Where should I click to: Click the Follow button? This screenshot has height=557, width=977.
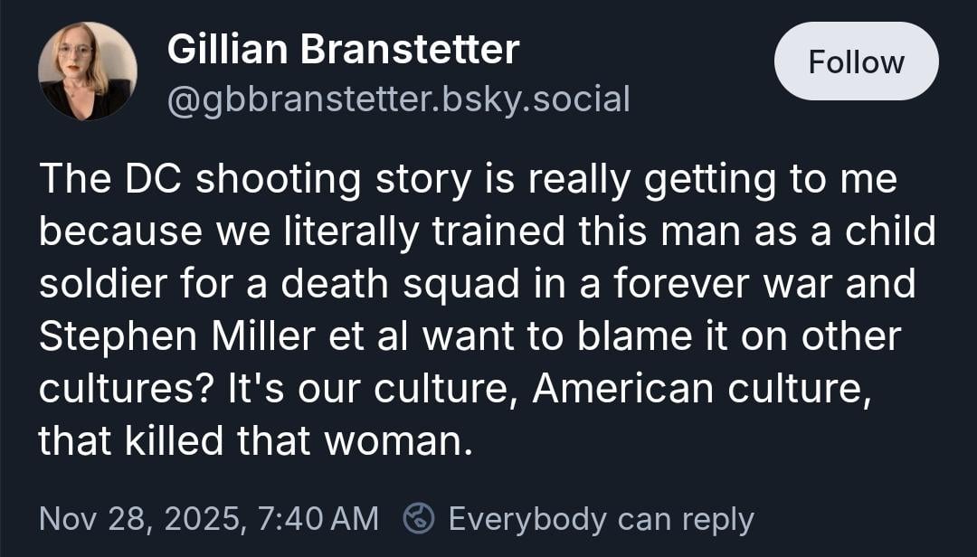[x=856, y=61]
